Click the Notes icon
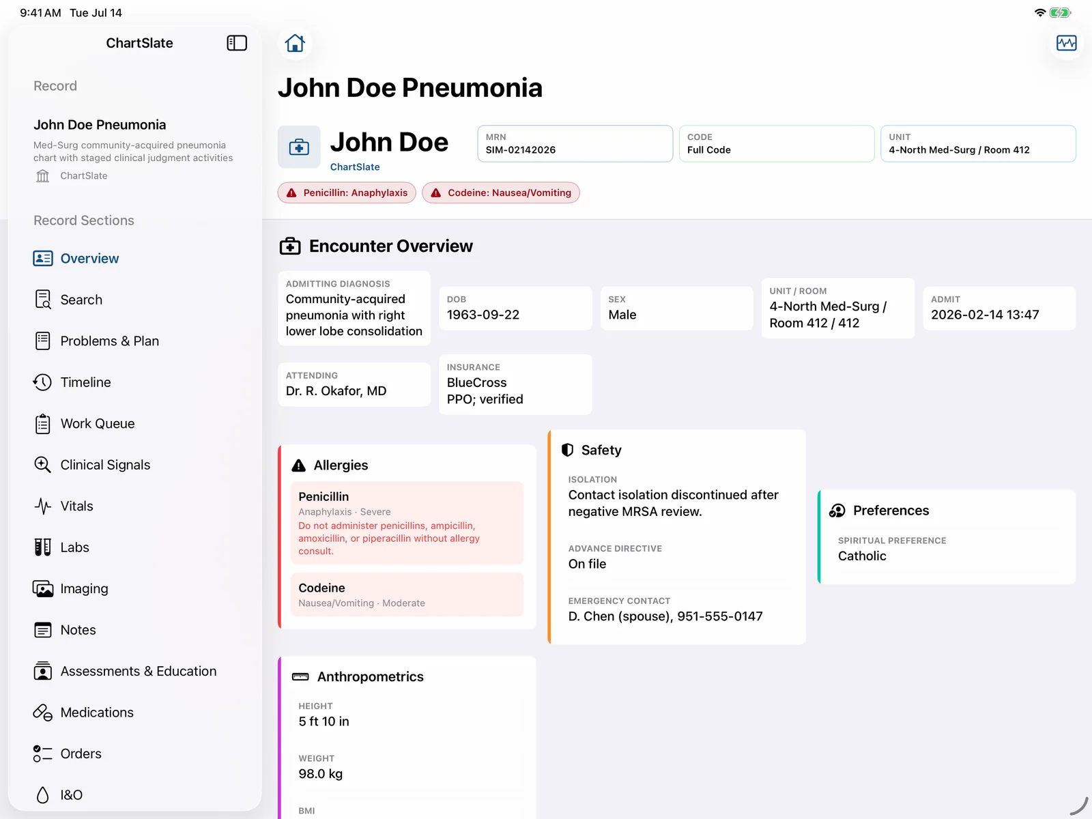The height and width of the screenshot is (819, 1092). 43,630
